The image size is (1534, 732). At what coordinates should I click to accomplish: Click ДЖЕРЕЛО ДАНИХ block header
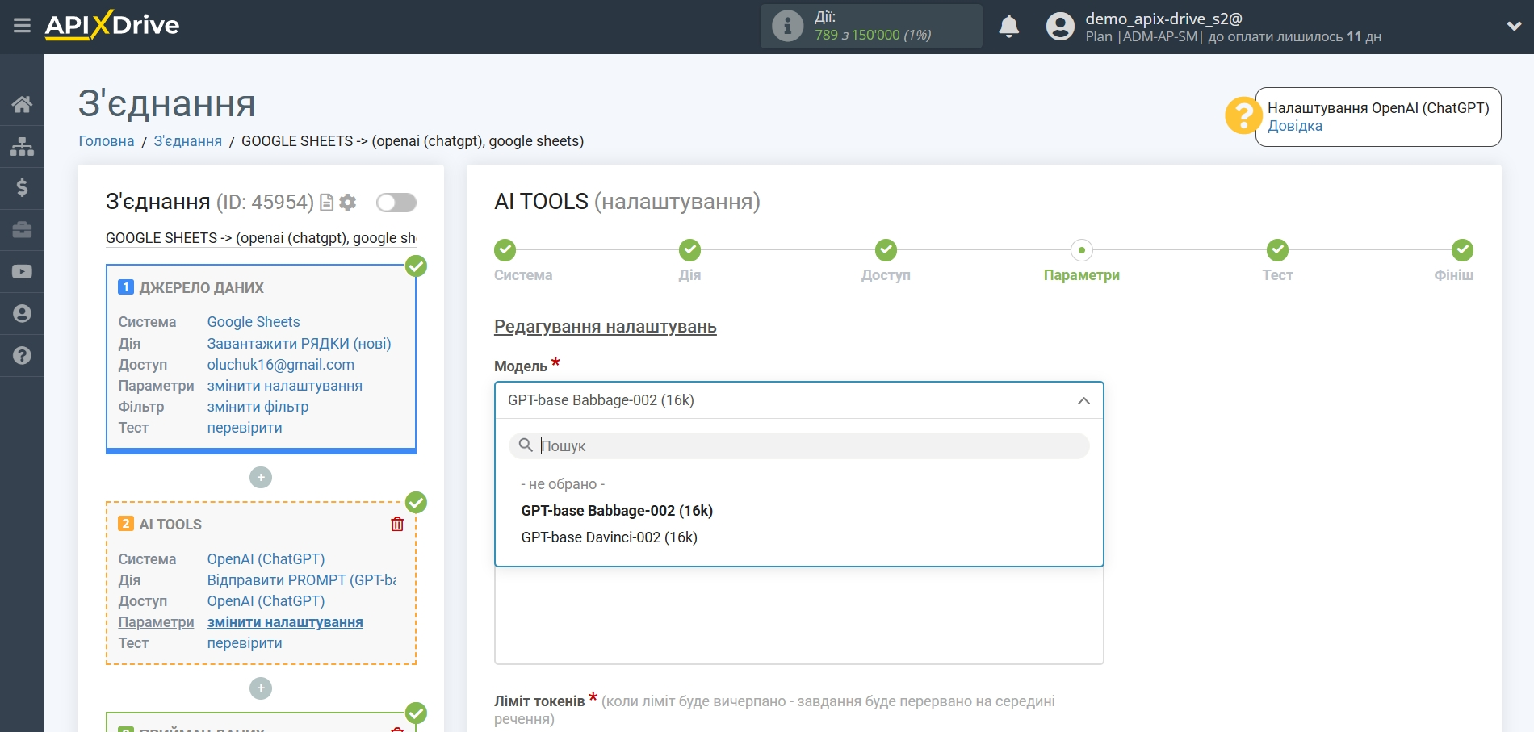pyautogui.click(x=201, y=288)
